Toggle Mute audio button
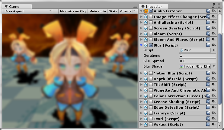The image size is (224, 130). coord(98,11)
